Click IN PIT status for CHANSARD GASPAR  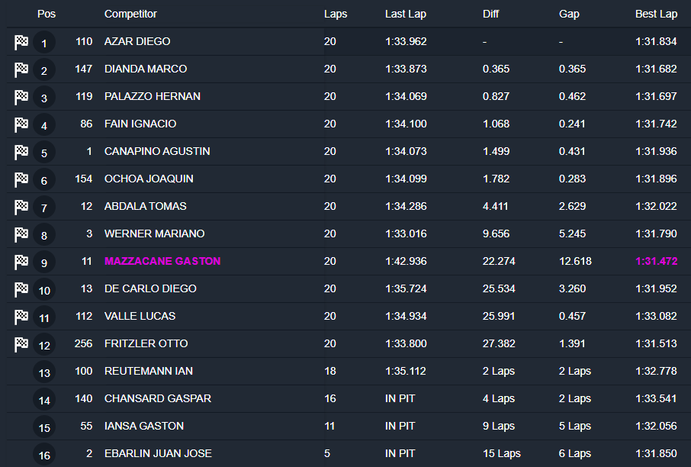(x=401, y=398)
